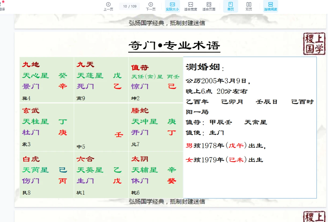Toggle 连续阅读 continuous reading
328x222 pixels.
coord(270,6)
